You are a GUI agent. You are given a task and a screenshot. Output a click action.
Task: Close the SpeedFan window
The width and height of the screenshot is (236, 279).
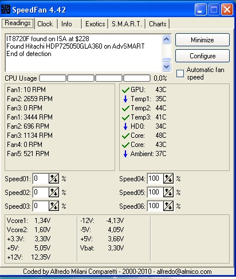point(227,9)
